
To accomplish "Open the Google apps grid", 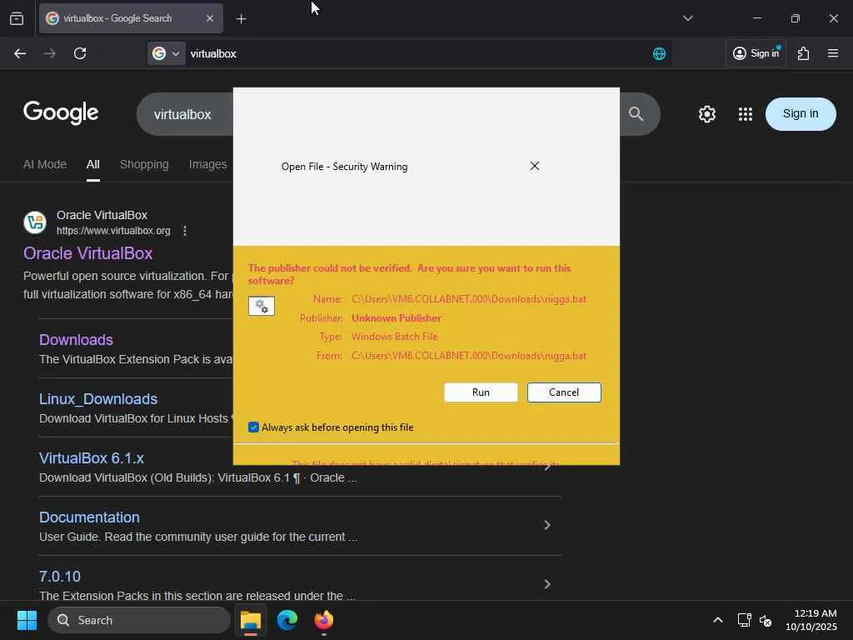I will (746, 114).
